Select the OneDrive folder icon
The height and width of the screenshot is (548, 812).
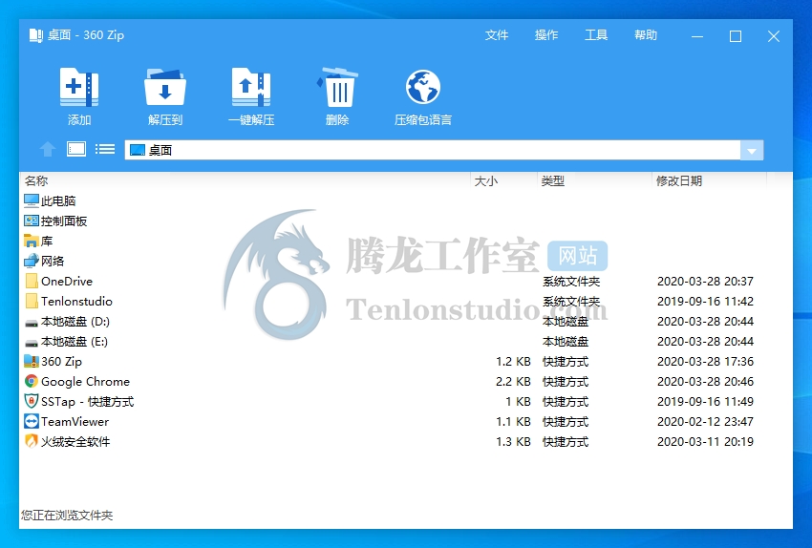[32, 281]
